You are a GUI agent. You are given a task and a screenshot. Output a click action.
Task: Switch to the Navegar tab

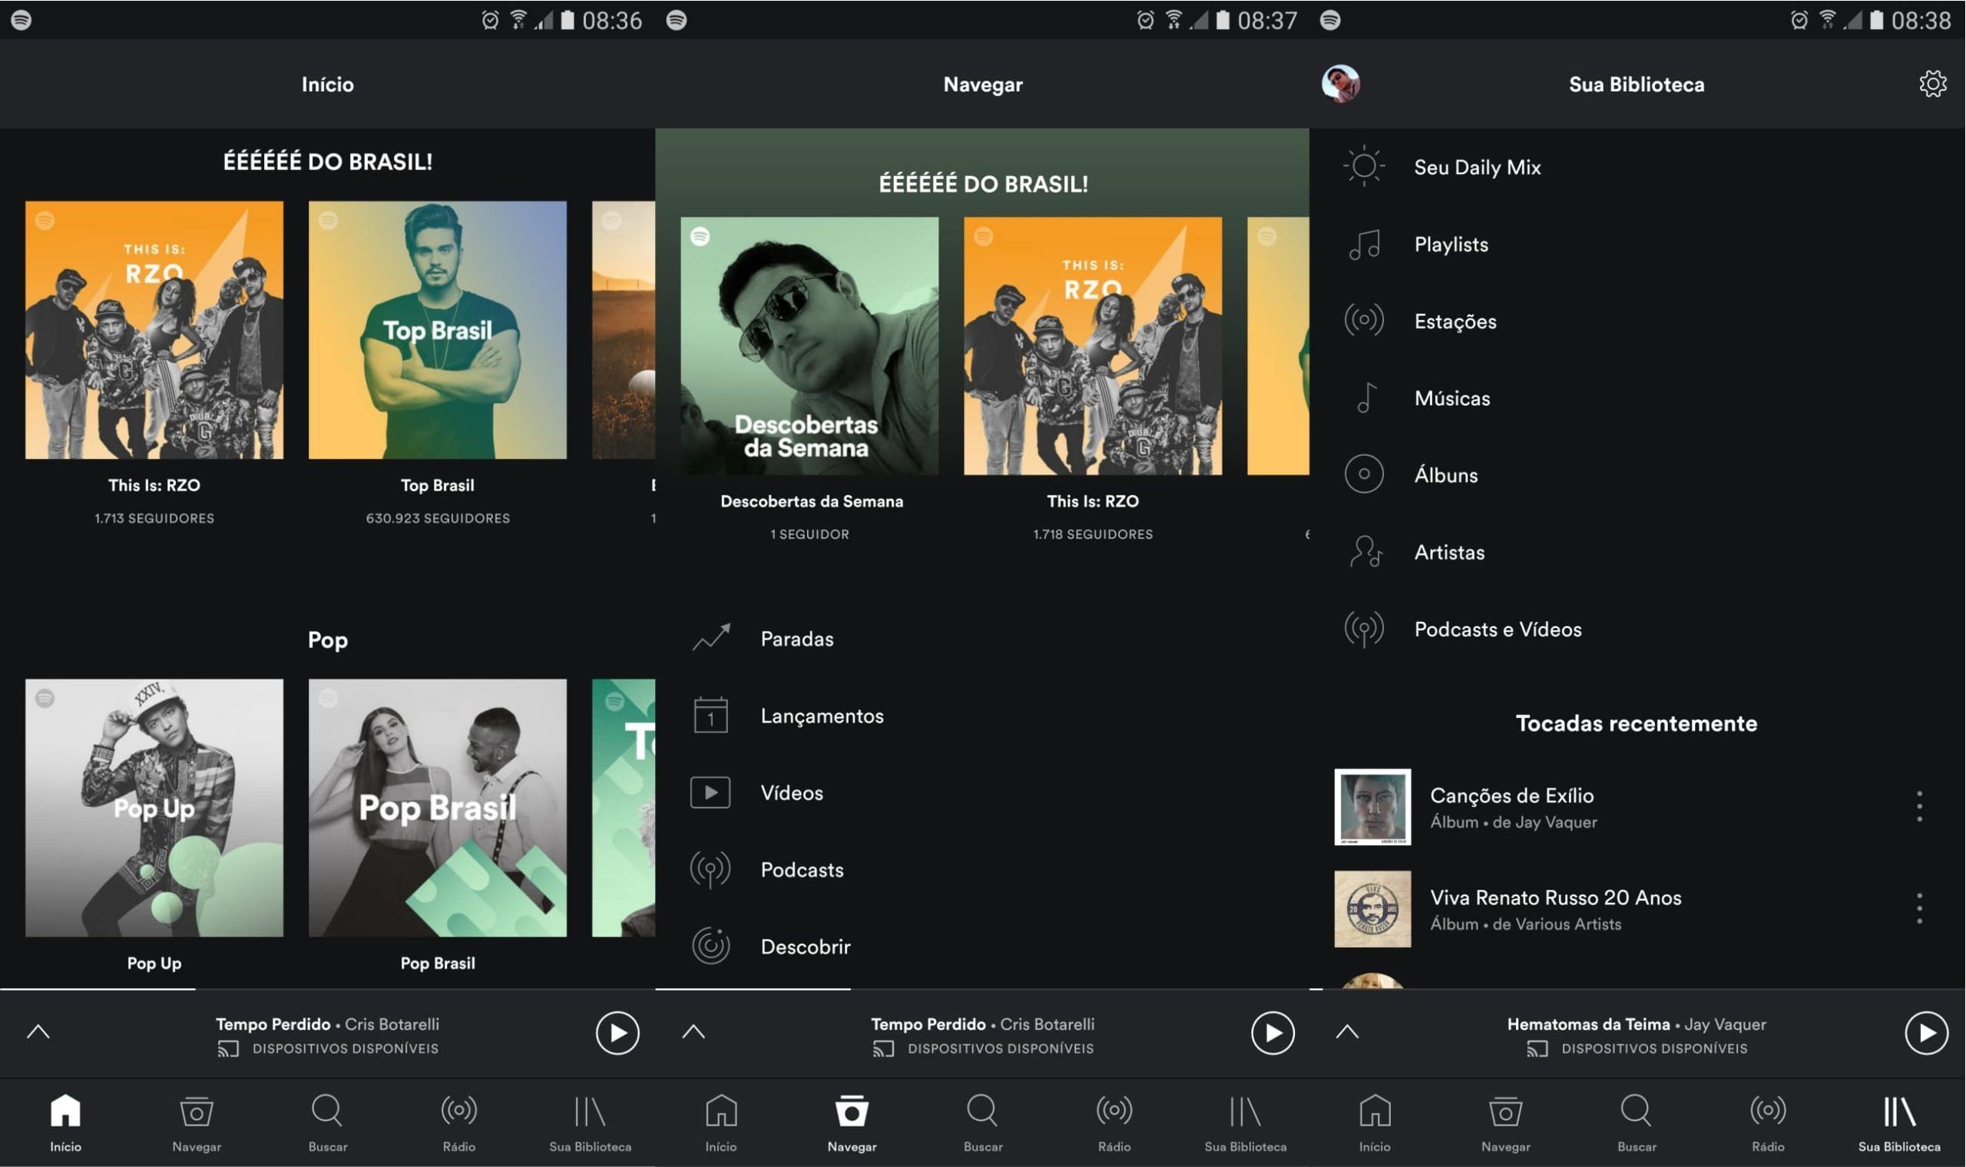coord(852,1111)
